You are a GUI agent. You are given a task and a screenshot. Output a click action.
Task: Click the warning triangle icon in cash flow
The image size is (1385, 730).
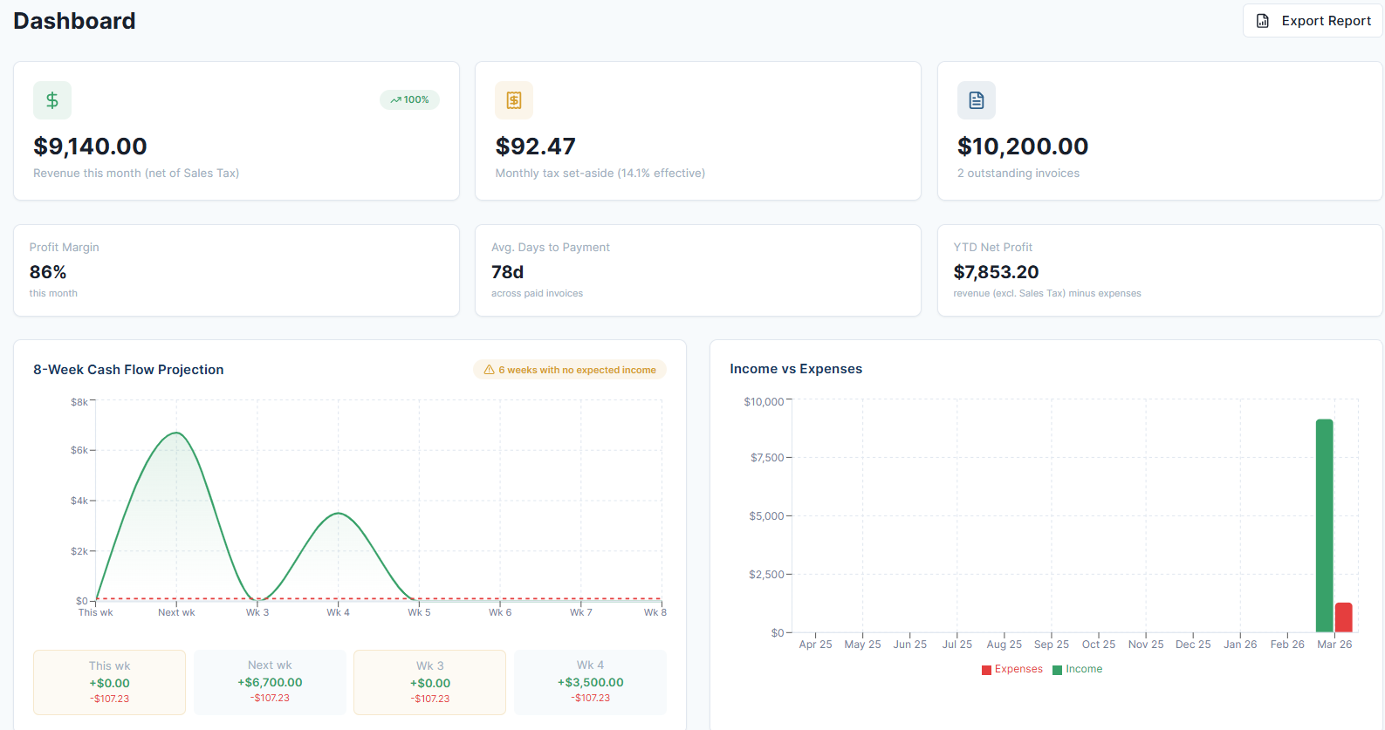(x=489, y=370)
